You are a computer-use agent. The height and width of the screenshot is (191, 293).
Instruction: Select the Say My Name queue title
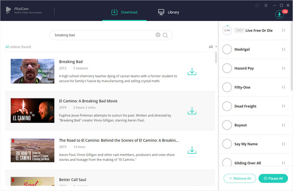[x=246, y=144]
